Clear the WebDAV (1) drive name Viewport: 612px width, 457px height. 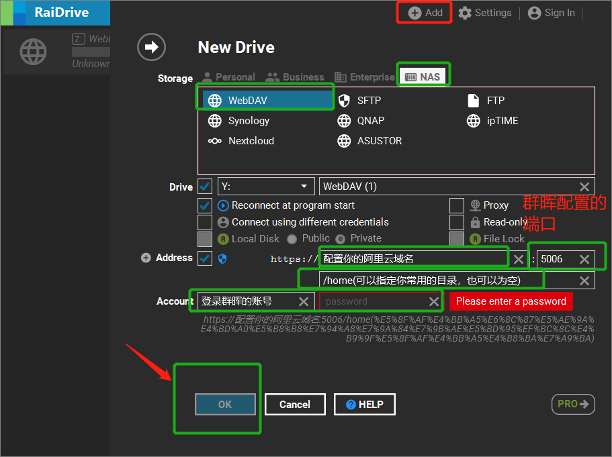[x=584, y=187]
